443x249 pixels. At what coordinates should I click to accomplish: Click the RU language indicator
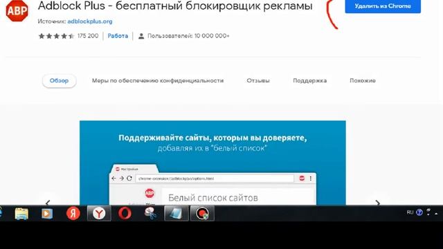pyautogui.click(x=410, y=212)
